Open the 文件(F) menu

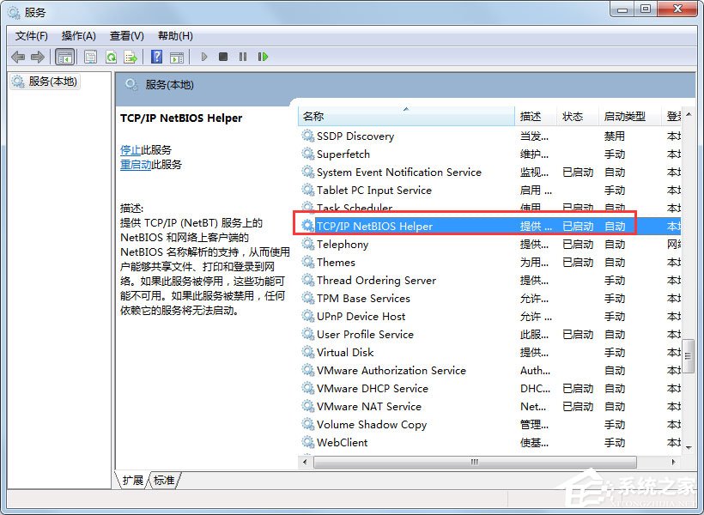32,35
